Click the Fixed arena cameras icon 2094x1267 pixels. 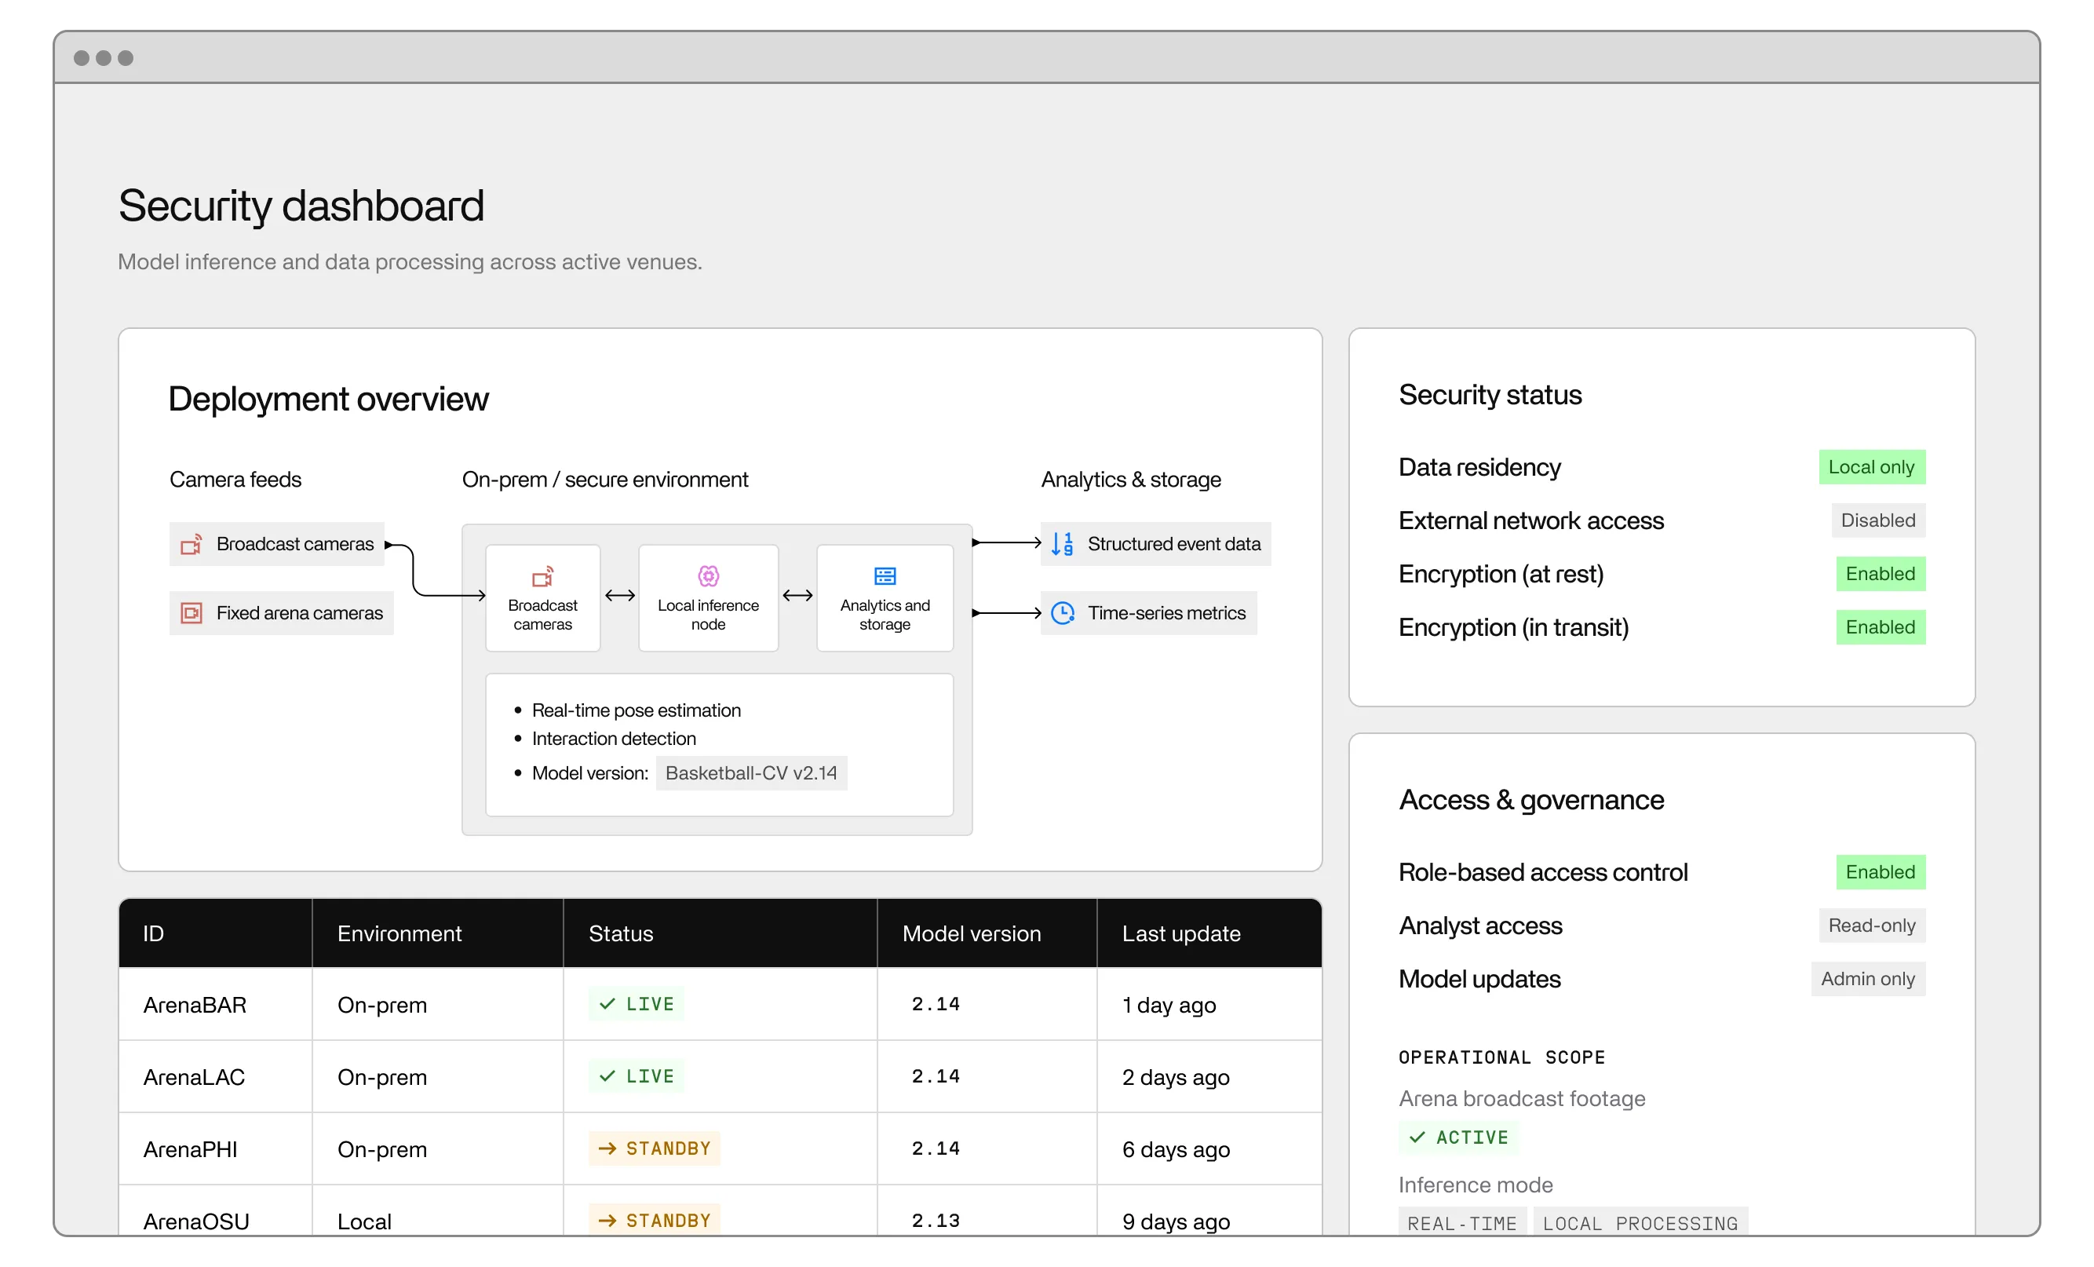tap(191, 612)
